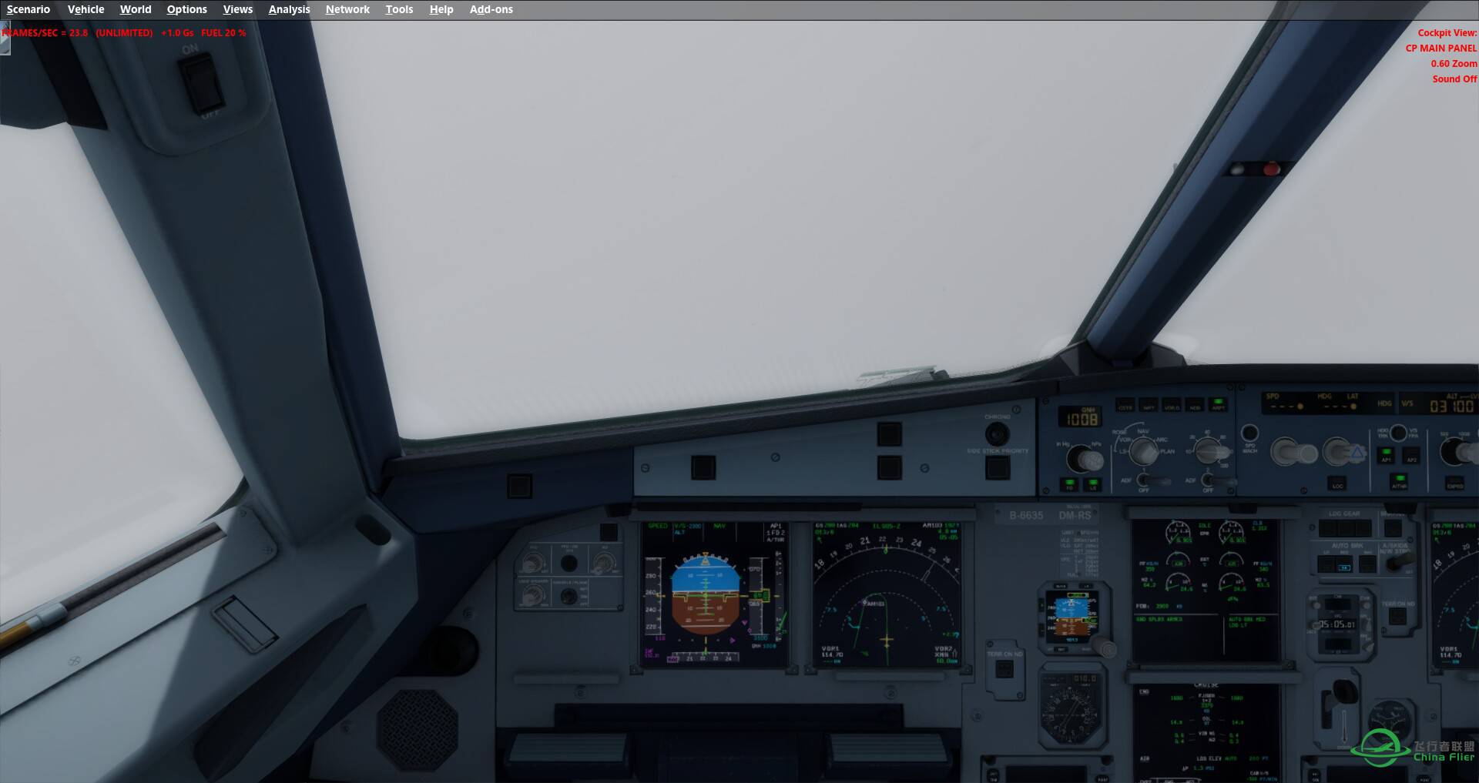Push the VOR.D button on EFIS panel

pyautogui.click(x=1172, y=405)
